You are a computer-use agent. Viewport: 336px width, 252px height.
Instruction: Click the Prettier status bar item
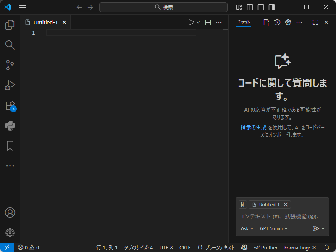(x=266, y=247)
